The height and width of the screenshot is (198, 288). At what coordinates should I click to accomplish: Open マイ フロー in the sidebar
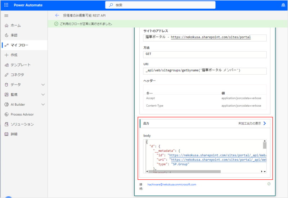[x=19, y=45]
